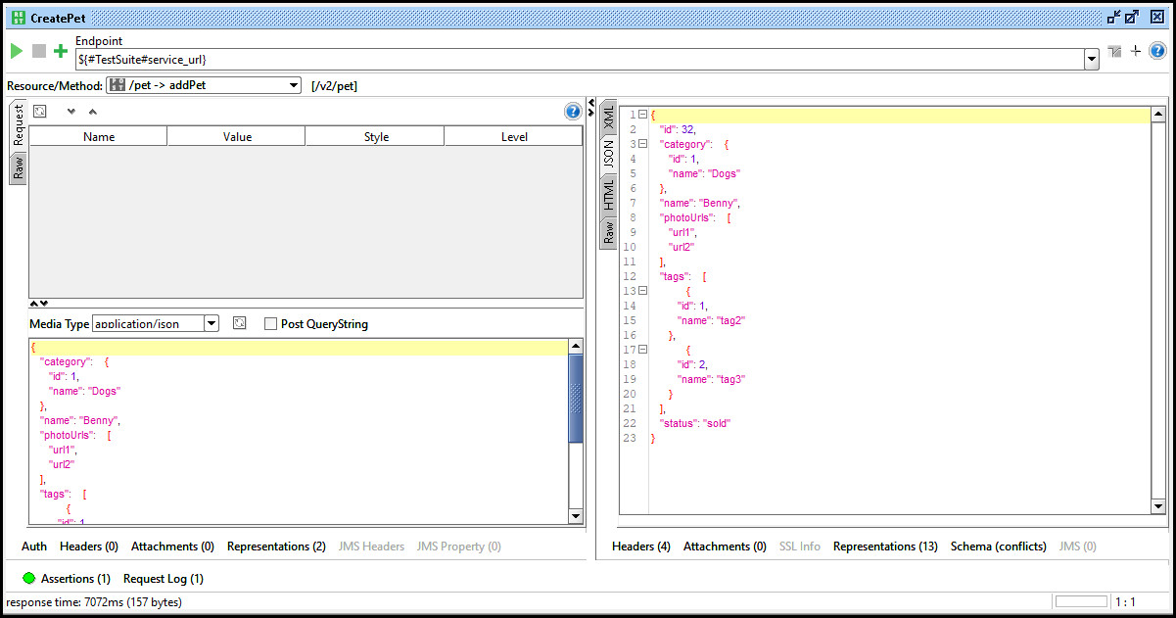Switch to the request Raw tab

pyautogui.click(x=18, y=167)
